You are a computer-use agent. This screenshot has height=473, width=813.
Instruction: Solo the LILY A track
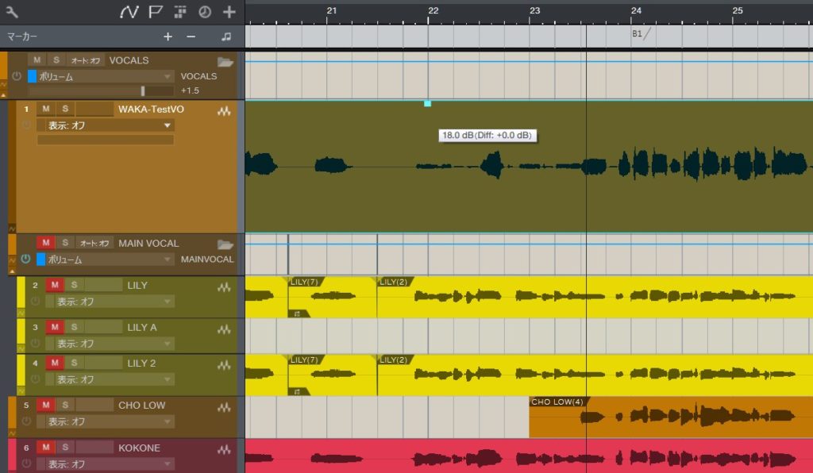(x=74, y=327)
